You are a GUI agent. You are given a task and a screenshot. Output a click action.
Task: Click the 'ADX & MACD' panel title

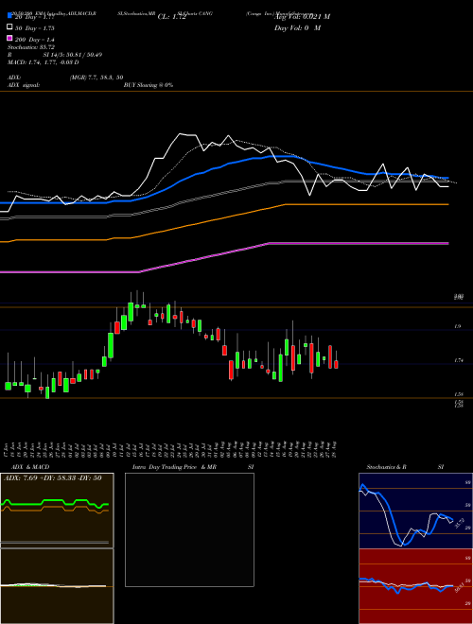tap(30, 467)
